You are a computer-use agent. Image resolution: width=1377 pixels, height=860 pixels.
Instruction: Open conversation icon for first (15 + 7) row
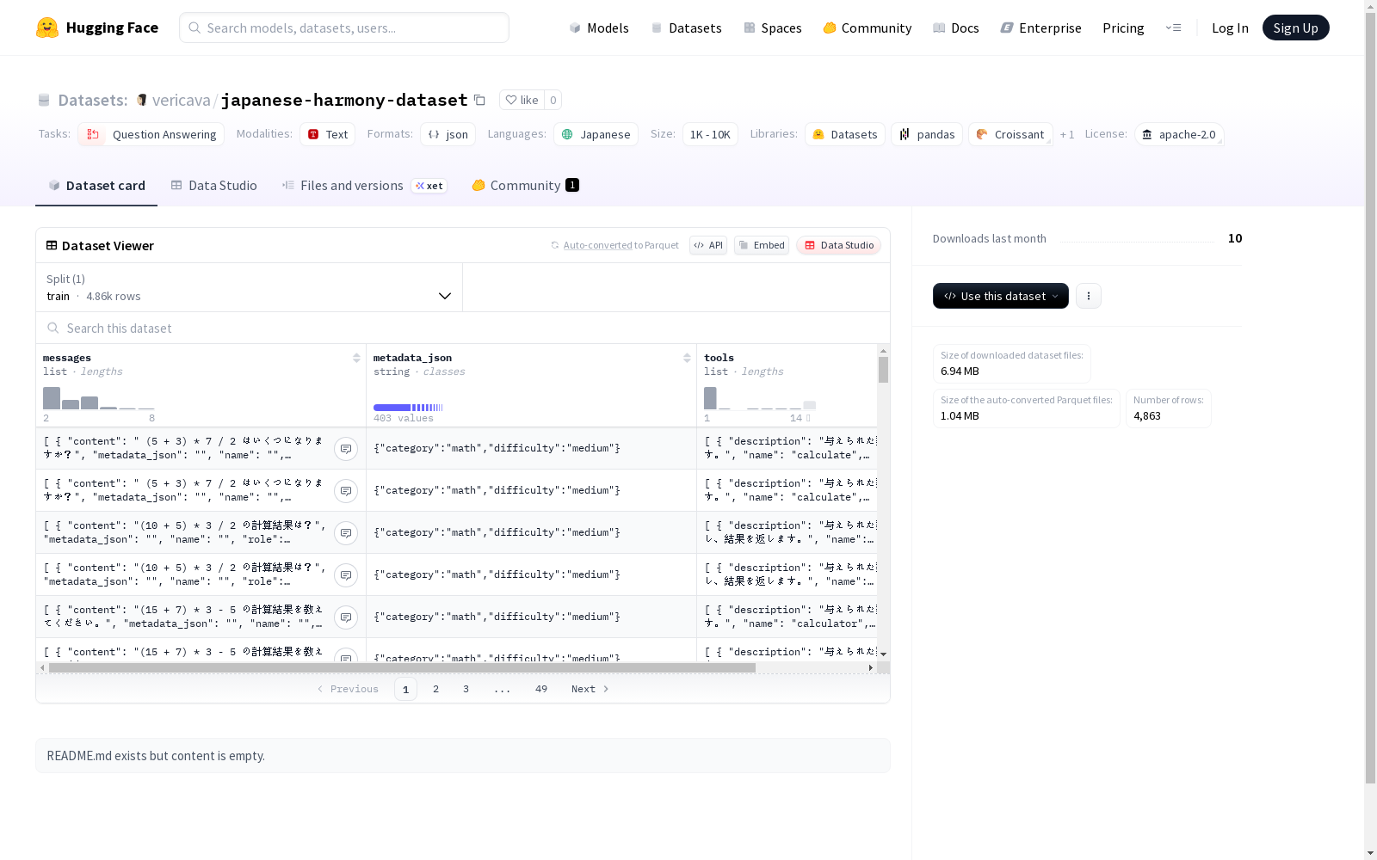pyautogui.click(x=346, y=617)
